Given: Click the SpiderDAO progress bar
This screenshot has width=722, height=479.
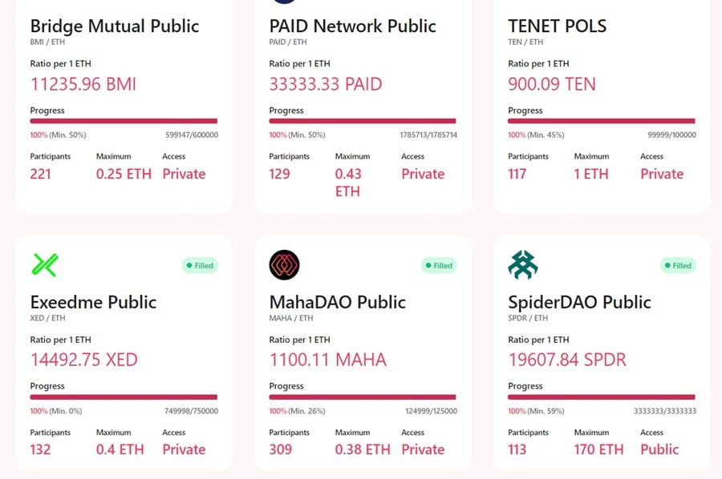Looking at the screenshot, I should click(602, 396).
